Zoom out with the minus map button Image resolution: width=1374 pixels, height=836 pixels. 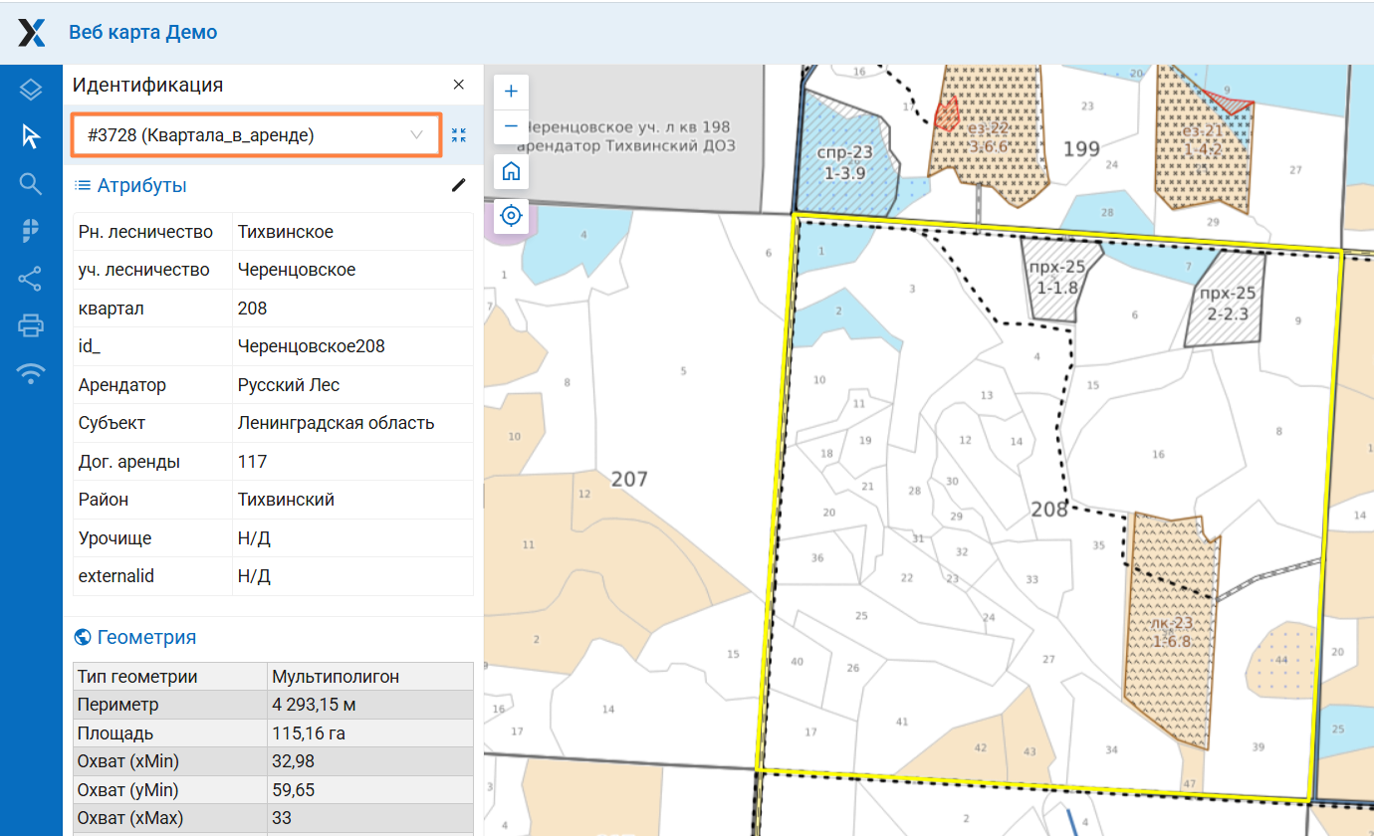[x=511, y=125]
